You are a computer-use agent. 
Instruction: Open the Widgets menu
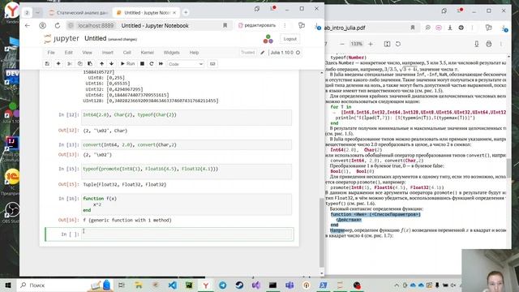171,53
